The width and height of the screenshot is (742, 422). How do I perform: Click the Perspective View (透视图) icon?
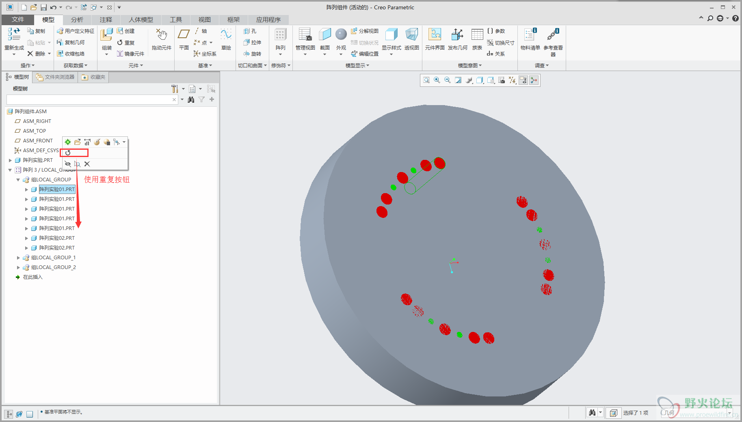[411, 34]
